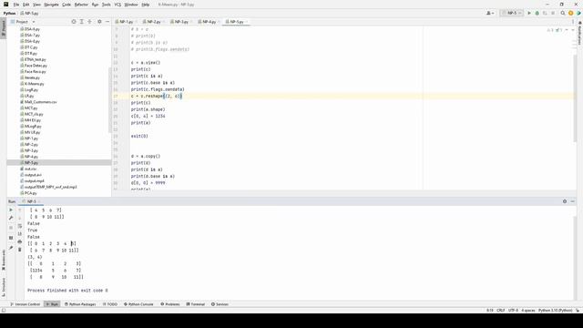
Task: Open editor tabs more-options icon
Action: tap(573, 22)
